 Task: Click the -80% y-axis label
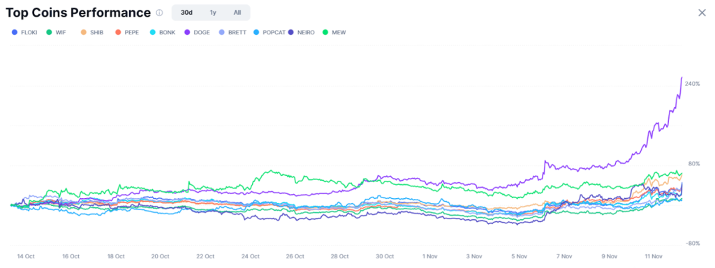point(693,244)
